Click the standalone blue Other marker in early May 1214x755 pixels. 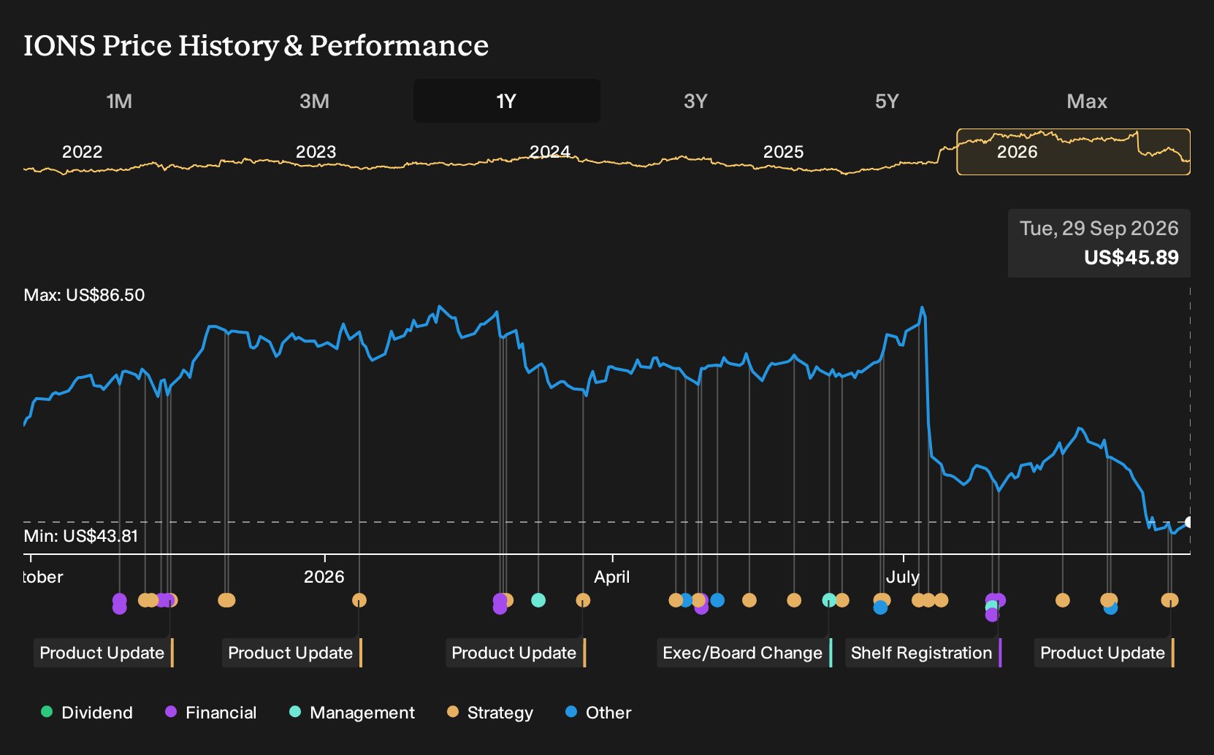pos(717,600)
